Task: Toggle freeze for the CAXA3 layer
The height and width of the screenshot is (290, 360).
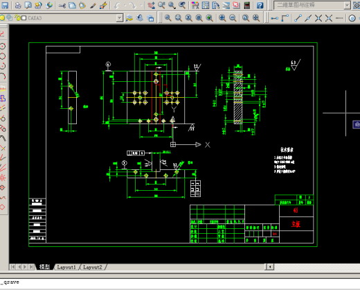Action: coord(10,17)
